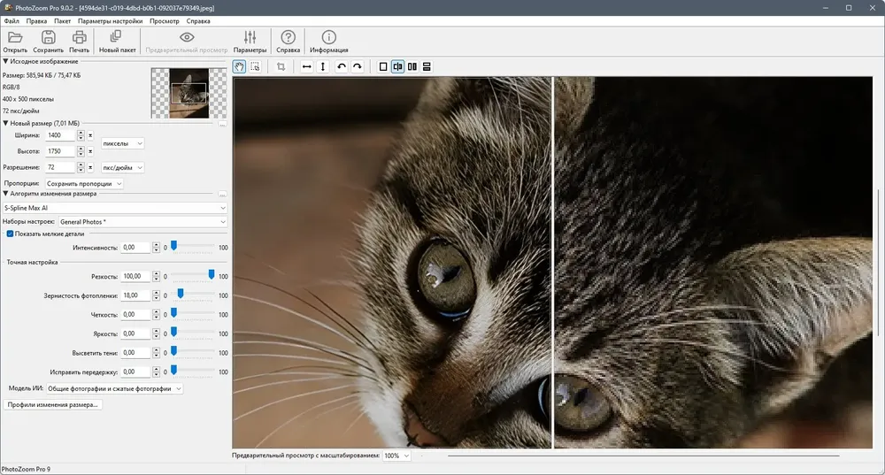
Task: Activate the rectangular selection tool
Action: 255,66
